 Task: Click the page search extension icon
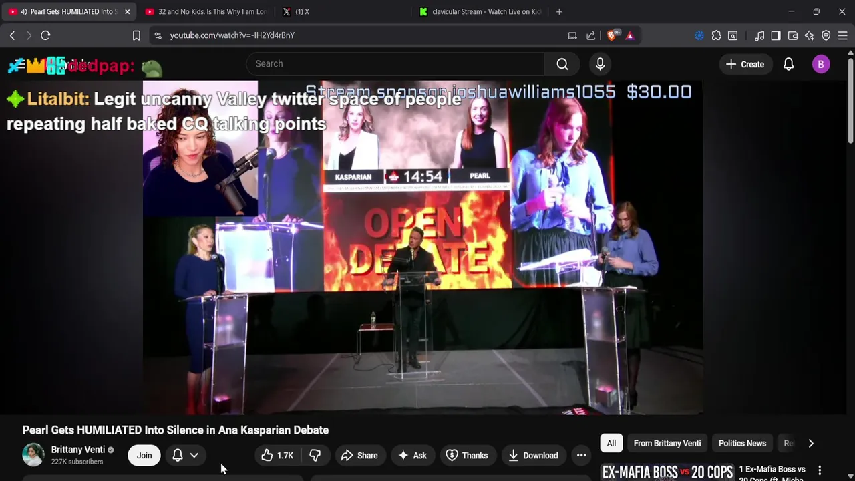[733, 35]
